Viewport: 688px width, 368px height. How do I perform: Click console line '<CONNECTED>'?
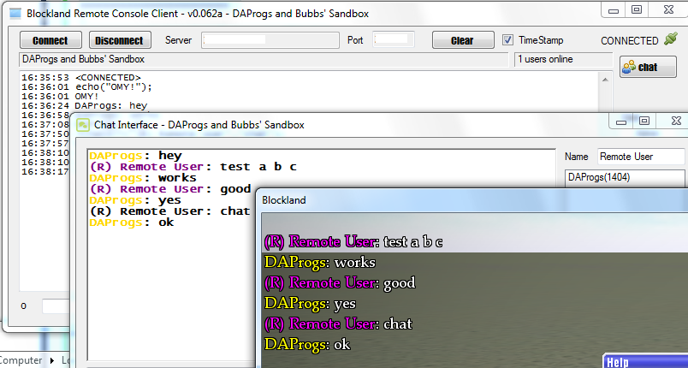(108, 78)
